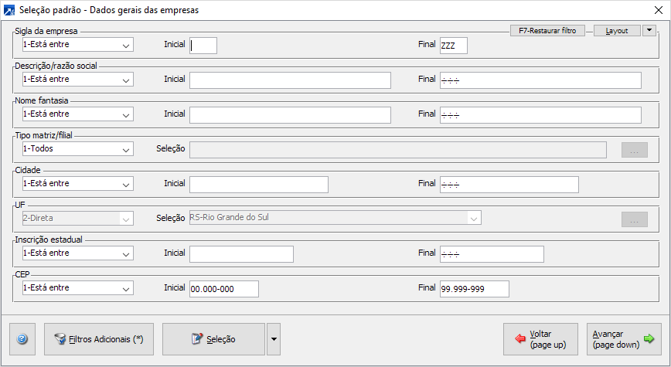Click ellipsis button in UF row
Screen dimensions: 671x367
pos(635,219)
